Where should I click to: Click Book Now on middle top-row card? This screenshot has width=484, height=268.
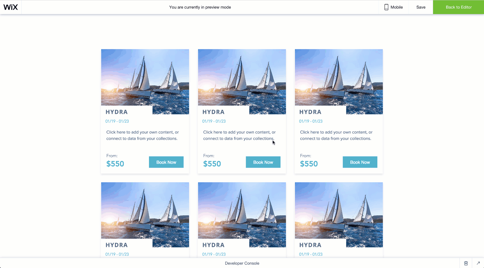click(x=263, y=162)
